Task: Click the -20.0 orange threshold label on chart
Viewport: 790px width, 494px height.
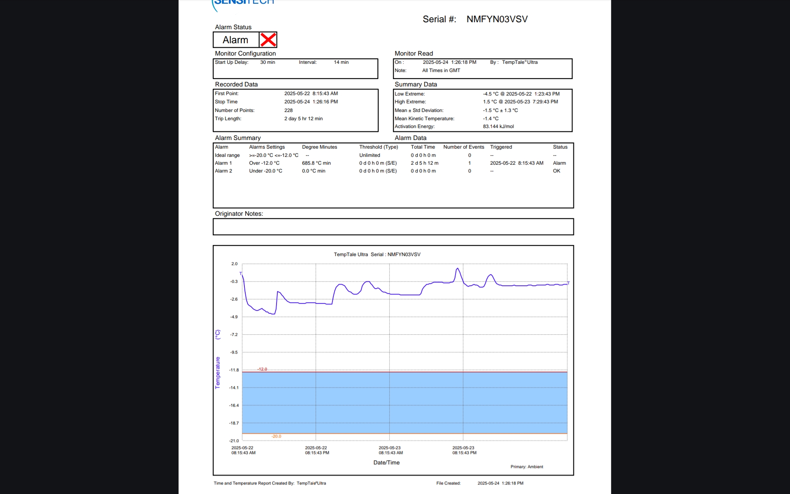Action: (x=276, y=436)
